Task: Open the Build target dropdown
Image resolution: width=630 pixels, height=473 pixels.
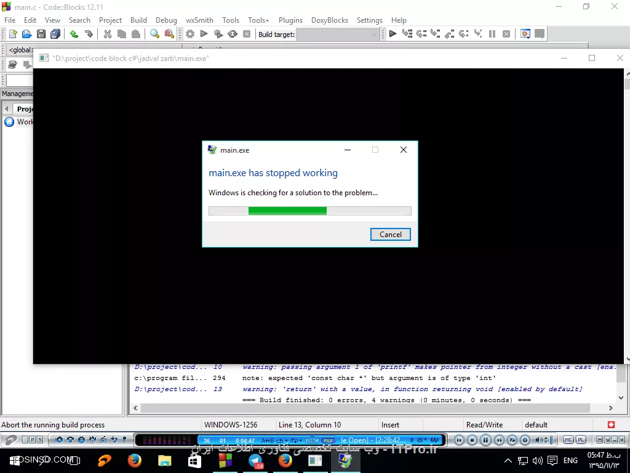Action: point(338,34)
